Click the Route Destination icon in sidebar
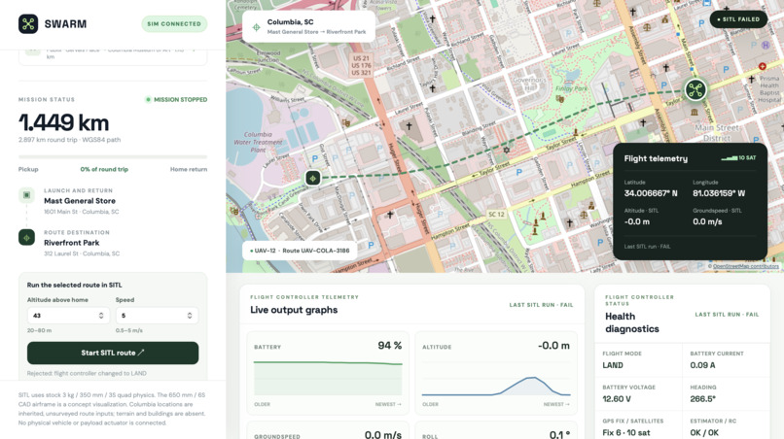The height and width of the screenshot is (439, 784). [26, 237]
